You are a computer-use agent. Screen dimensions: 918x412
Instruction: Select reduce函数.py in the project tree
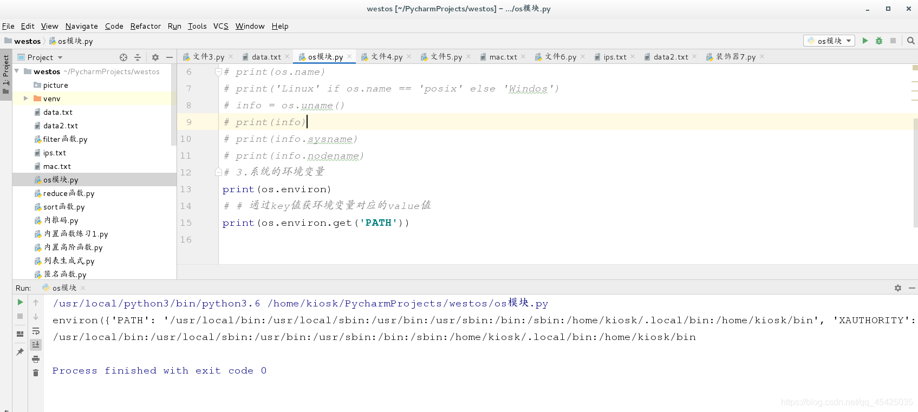point(69,193)
